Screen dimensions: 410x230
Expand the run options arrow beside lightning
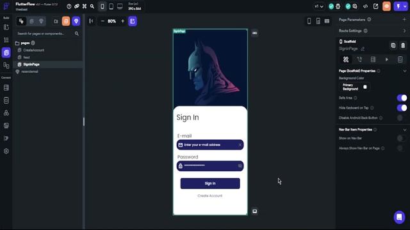click(405, 6)
